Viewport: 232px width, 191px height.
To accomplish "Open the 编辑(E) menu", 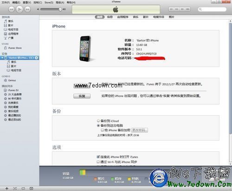I will pos(16,2).
